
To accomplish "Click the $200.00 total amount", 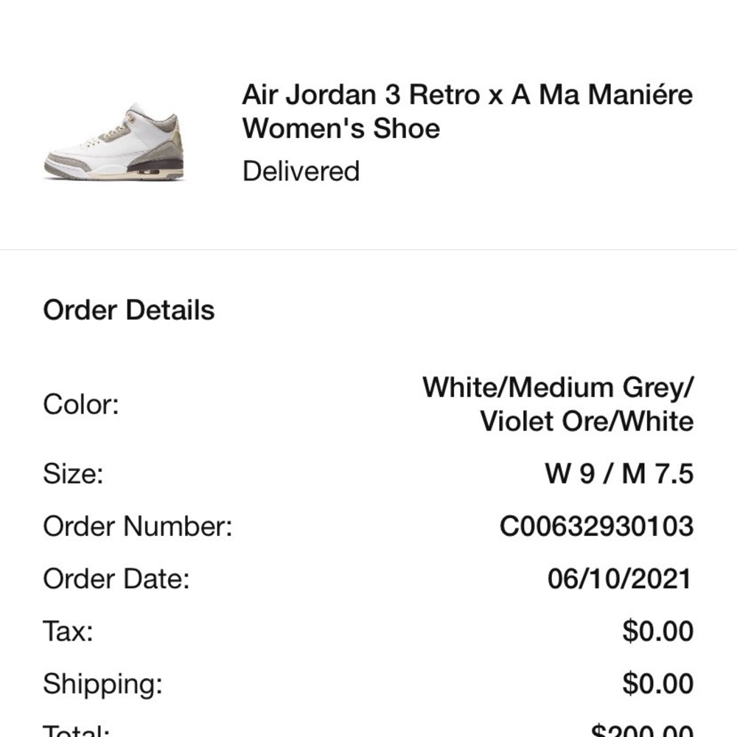I will coord(642,731).
